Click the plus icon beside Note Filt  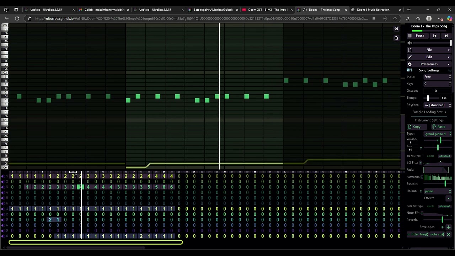tap(422, 213)
